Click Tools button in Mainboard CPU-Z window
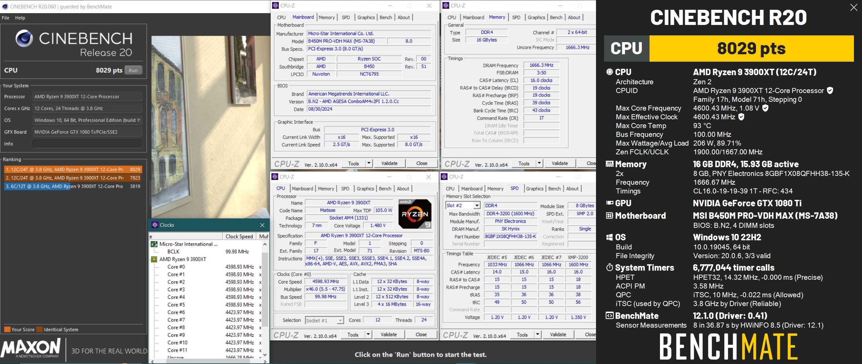862x364 pixels. (x=354, y=163)
